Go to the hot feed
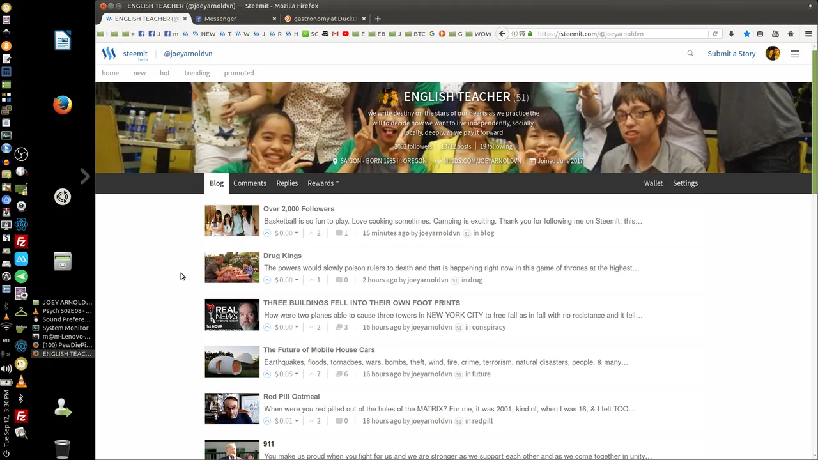818x460 pixels. click(164, 73)
